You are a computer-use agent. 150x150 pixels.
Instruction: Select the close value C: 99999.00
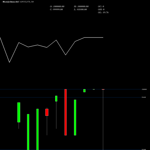(56, 10)
